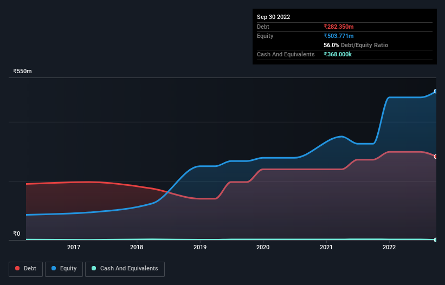Click the 2020 axis label
445x285 pixels.
263,247
